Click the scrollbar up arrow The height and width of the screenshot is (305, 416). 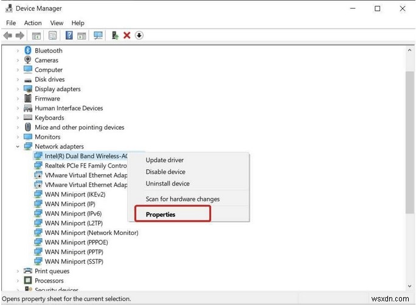[410, 50]
